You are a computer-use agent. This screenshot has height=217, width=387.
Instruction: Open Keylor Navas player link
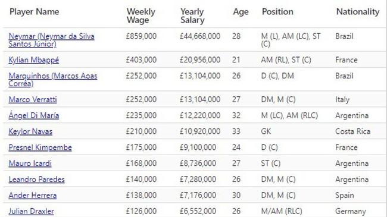30,131
